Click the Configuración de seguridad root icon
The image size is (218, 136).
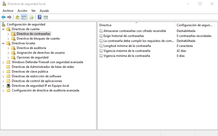click(3, 24)
